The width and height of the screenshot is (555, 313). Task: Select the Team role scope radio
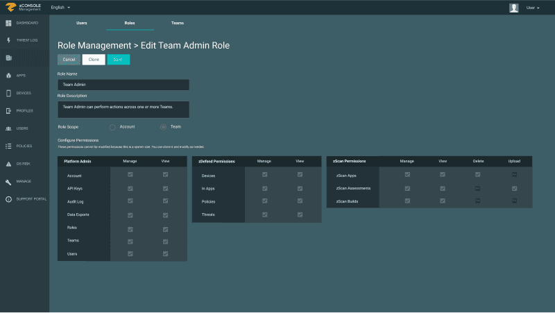(x=163, y=127)
